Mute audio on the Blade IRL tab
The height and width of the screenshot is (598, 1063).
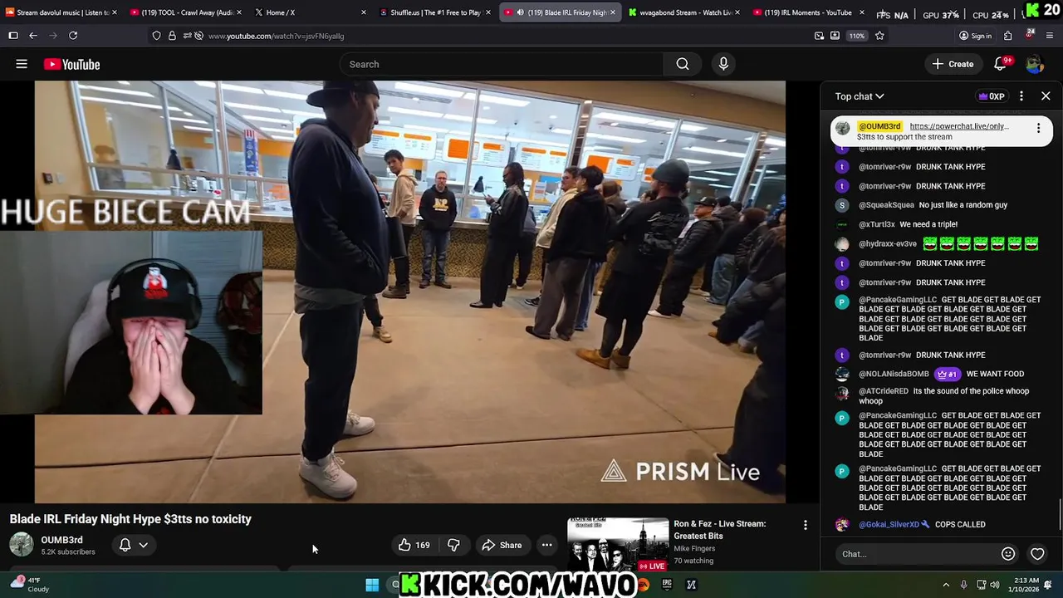[x=520, y=12]
